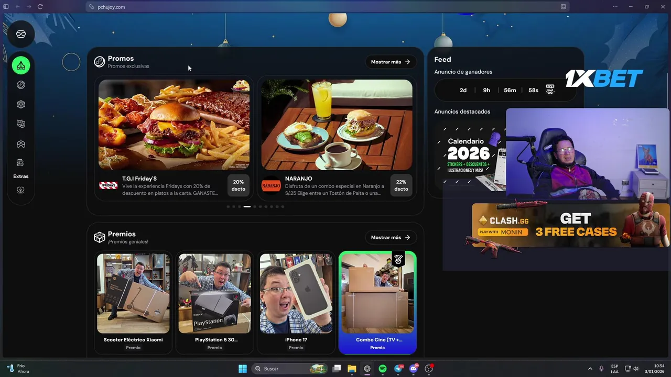Click the Feed panel title

tap(442, 60)
